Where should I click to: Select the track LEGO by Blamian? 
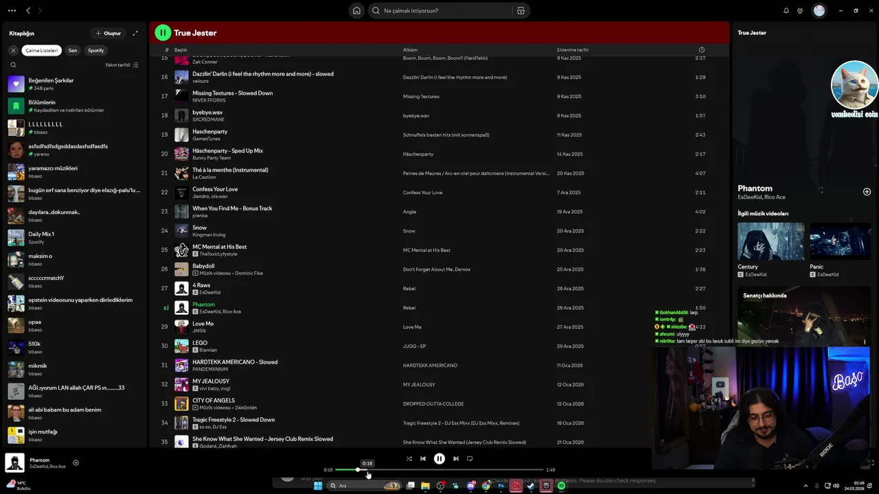coord(439,346)
